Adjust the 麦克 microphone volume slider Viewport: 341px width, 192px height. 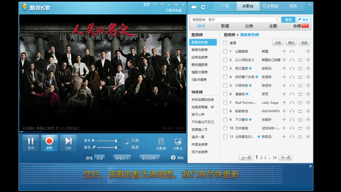coord(108,147)
